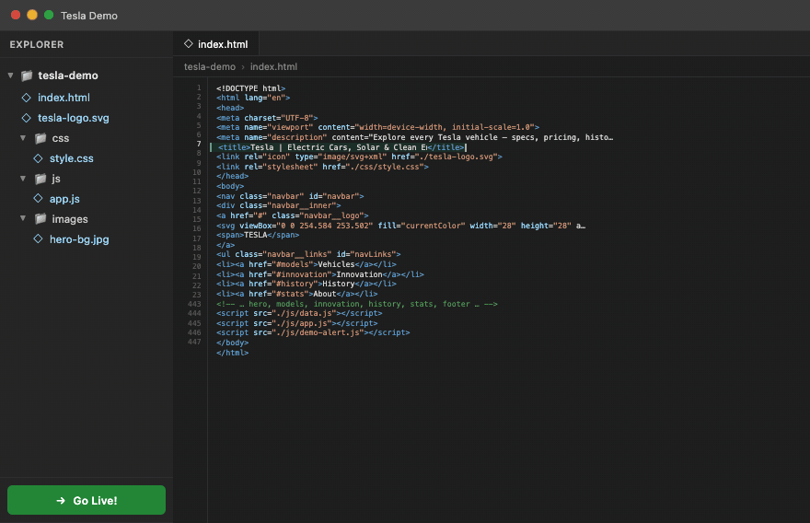The height and width of the screenshot is (523, 810).
Task: Click the diamond icon beside style.css
Action: point(39,158)
